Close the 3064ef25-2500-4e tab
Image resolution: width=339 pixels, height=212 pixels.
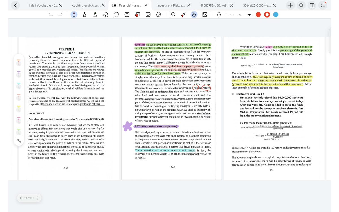tap(275, 5)
